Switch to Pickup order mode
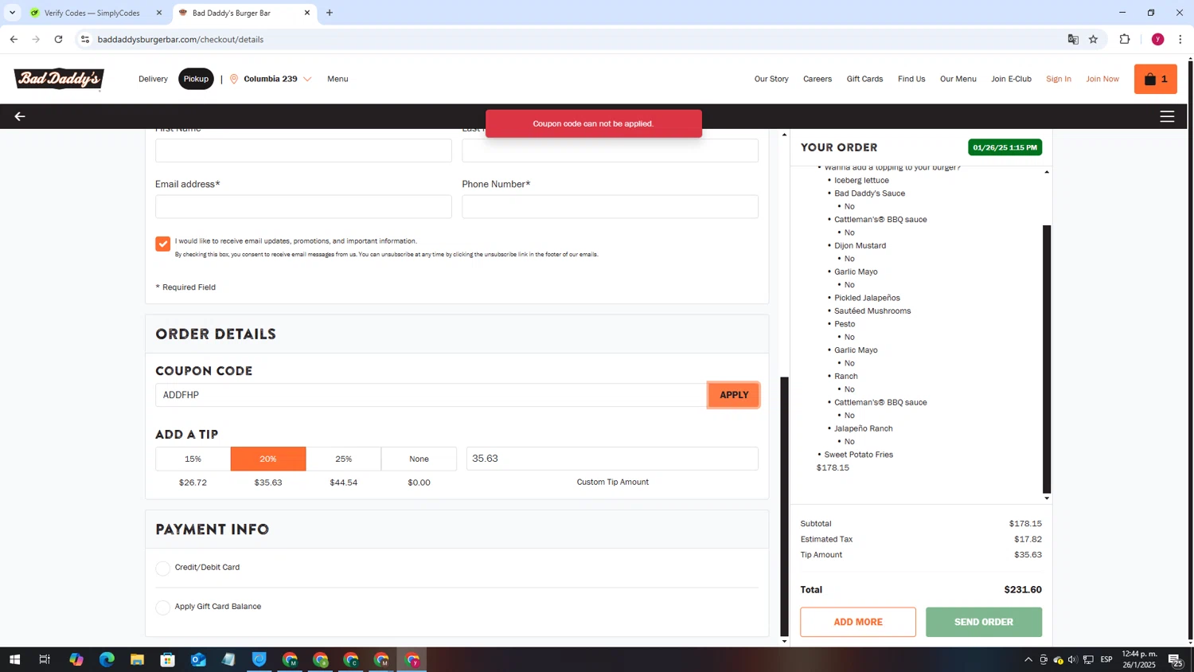This screenshot has height=672, width=1194. [x=196, y=79]
